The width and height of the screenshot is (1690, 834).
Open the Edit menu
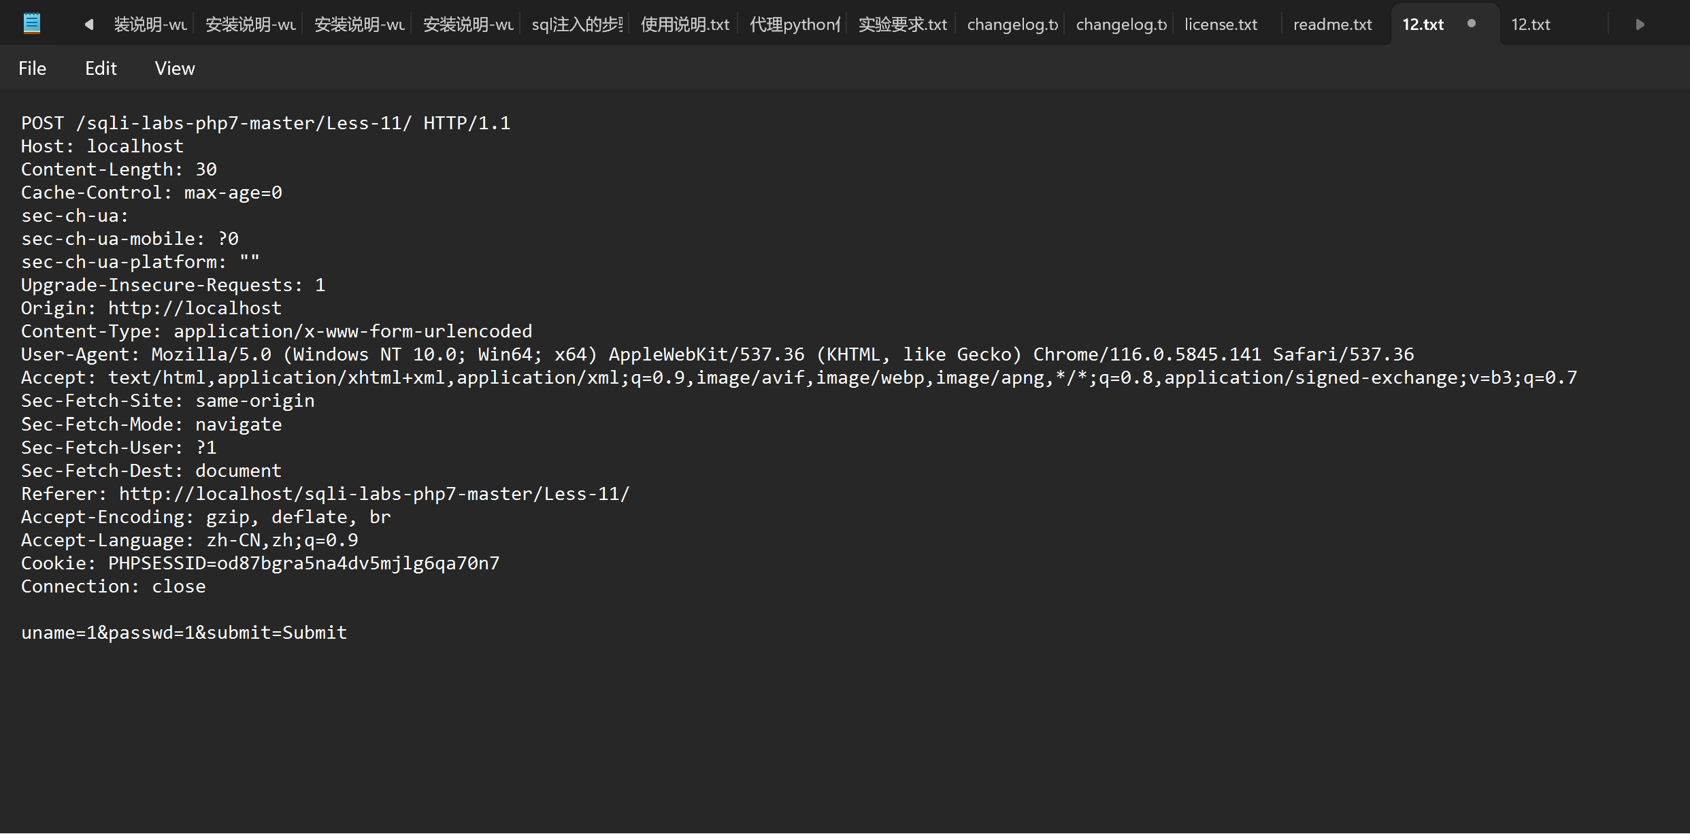click(101, 69)
